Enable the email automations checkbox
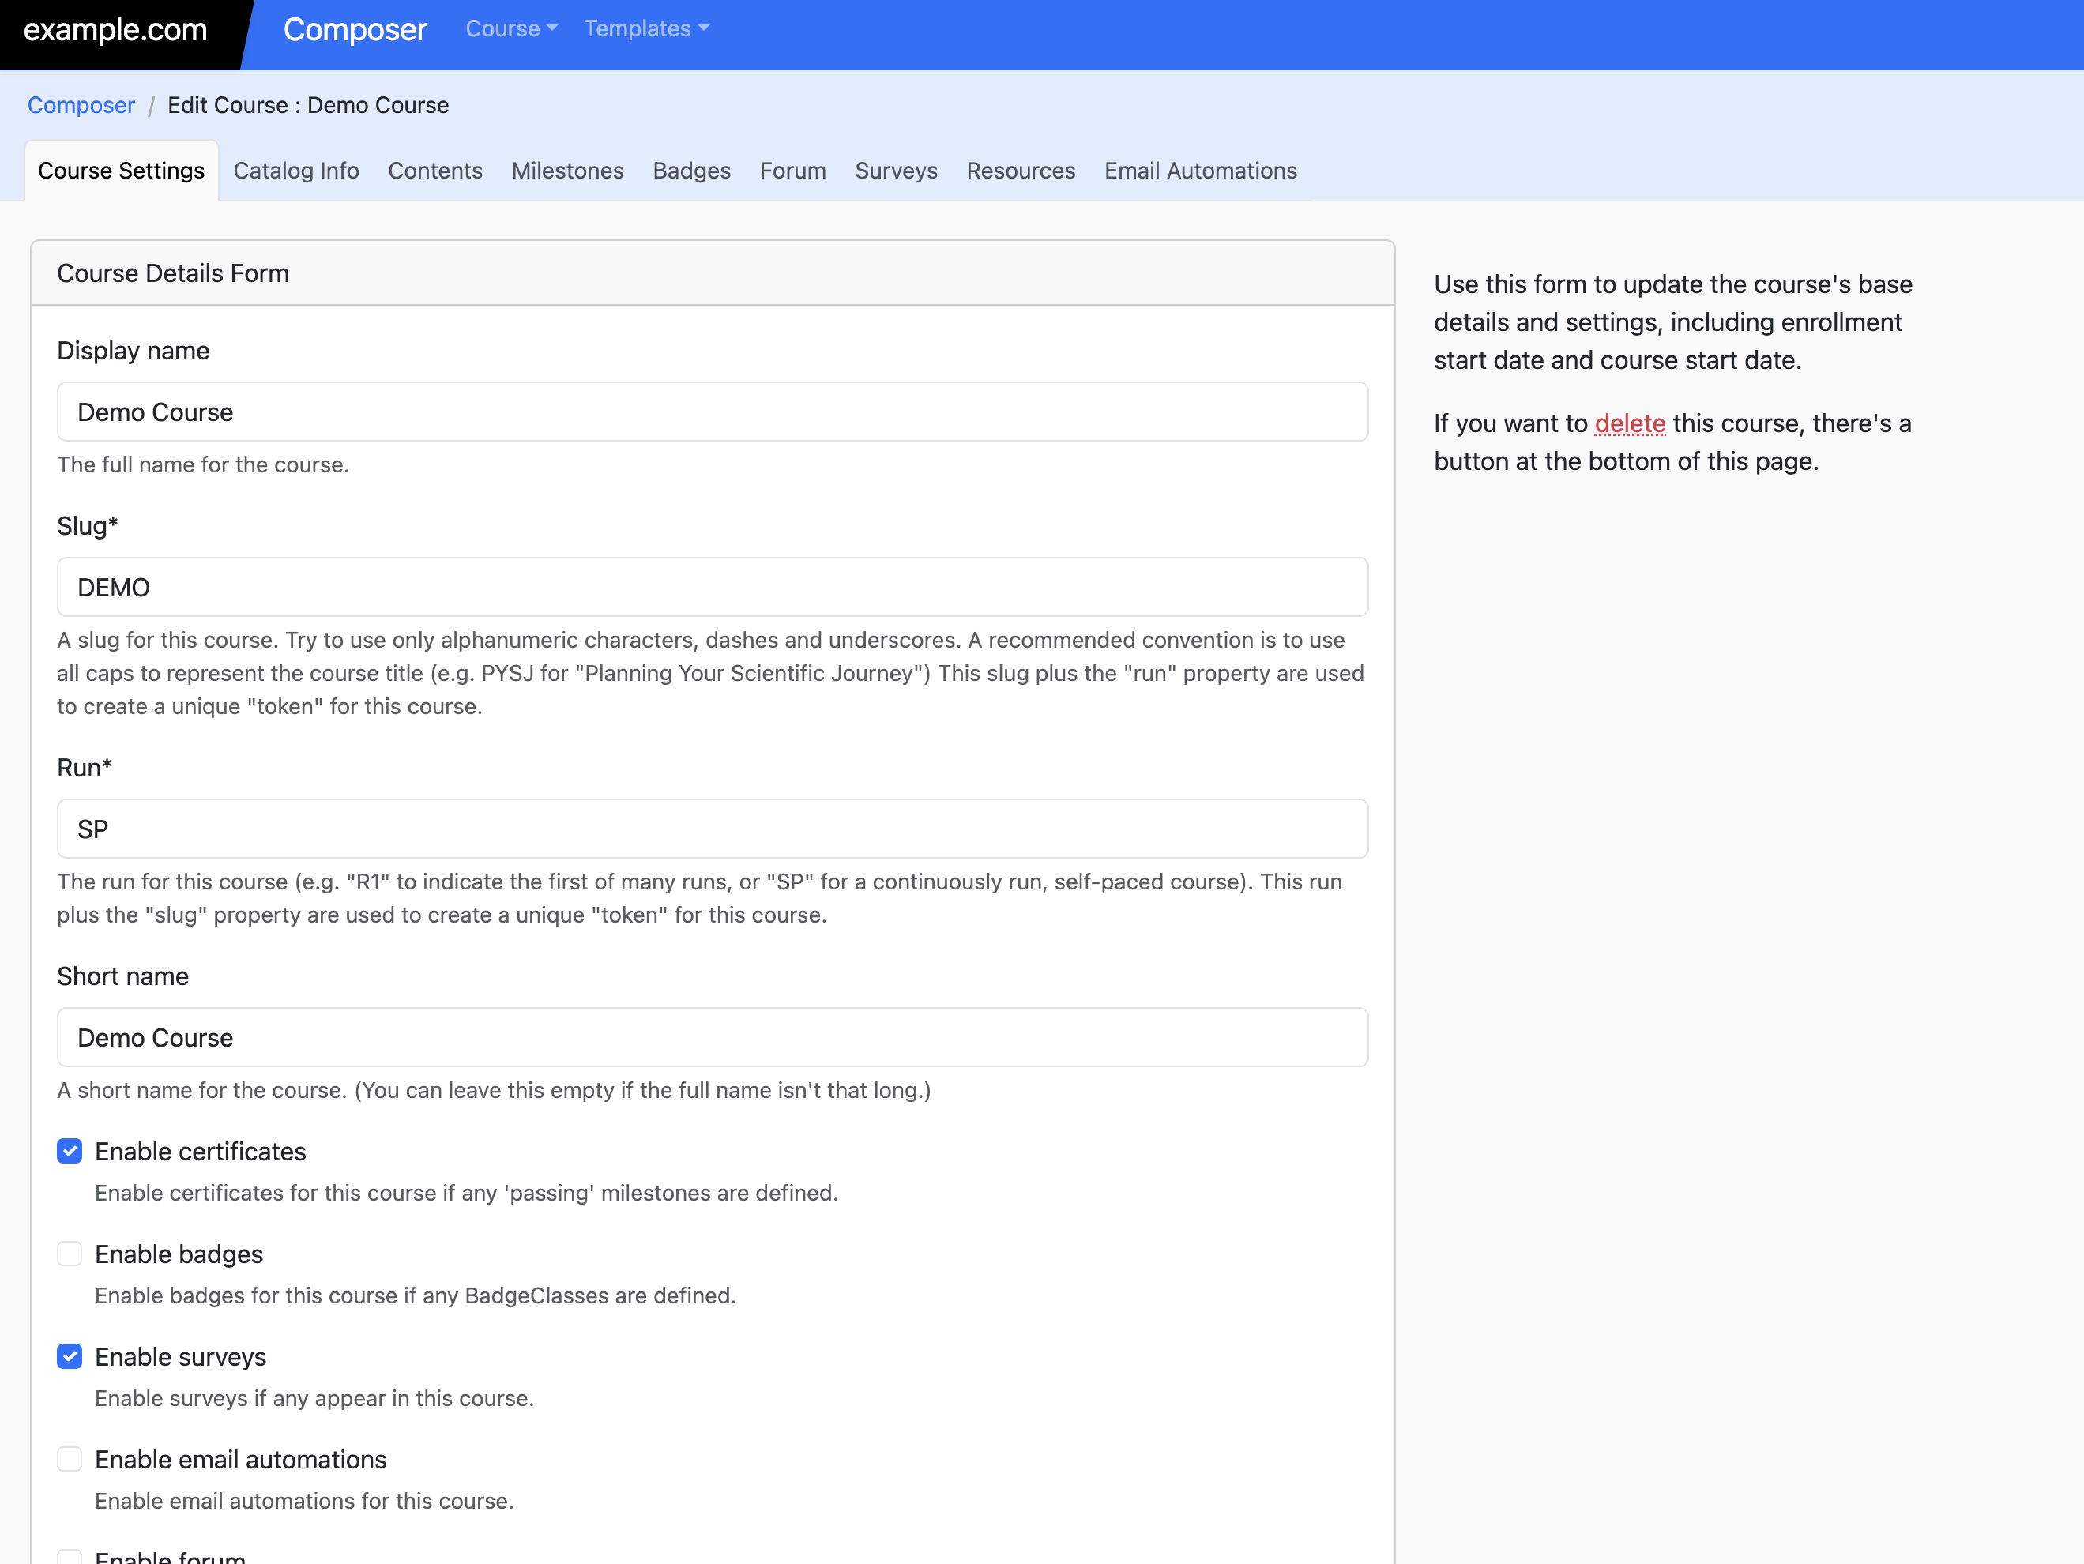Screen dimensions: 2084x1564 click(x=70, y=1460)
